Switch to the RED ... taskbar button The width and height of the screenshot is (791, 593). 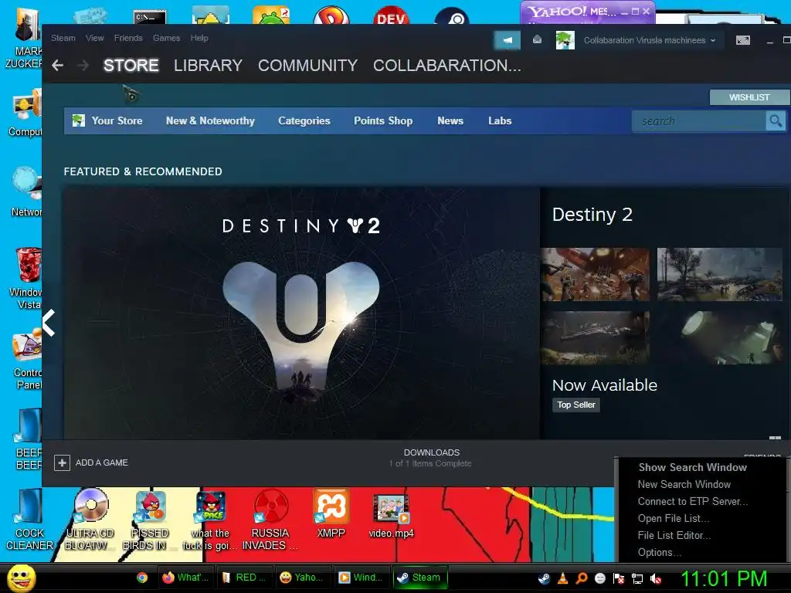[x=244, y=578]
